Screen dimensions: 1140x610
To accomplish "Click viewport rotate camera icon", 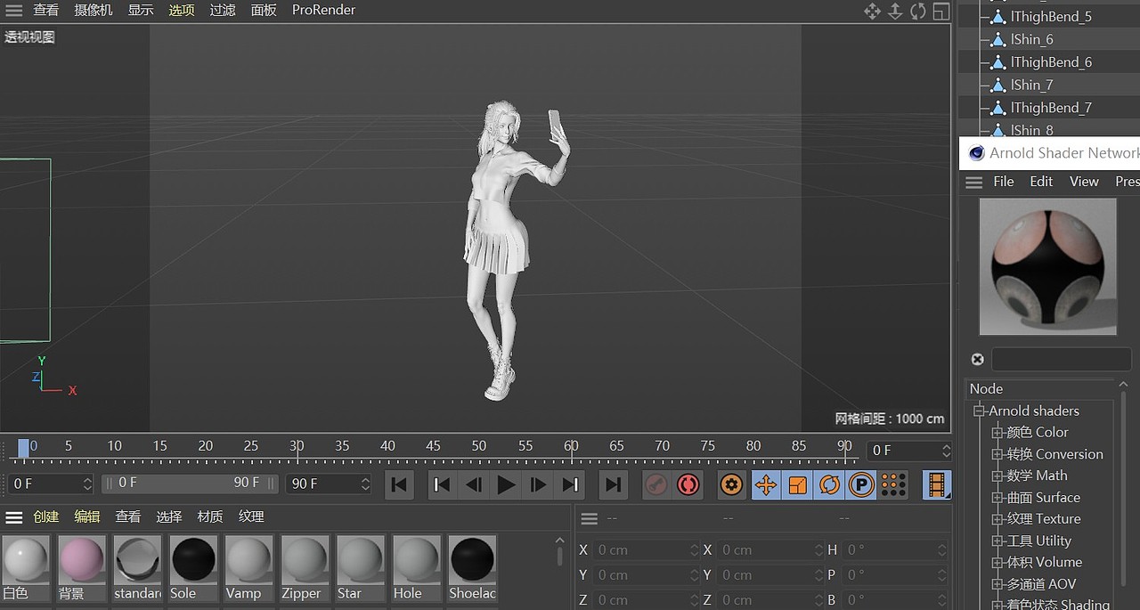I will [917, 11].
